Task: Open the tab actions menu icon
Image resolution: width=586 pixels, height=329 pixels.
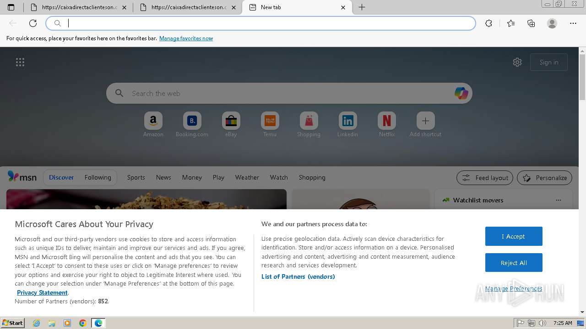Action: tap(11, 7)
